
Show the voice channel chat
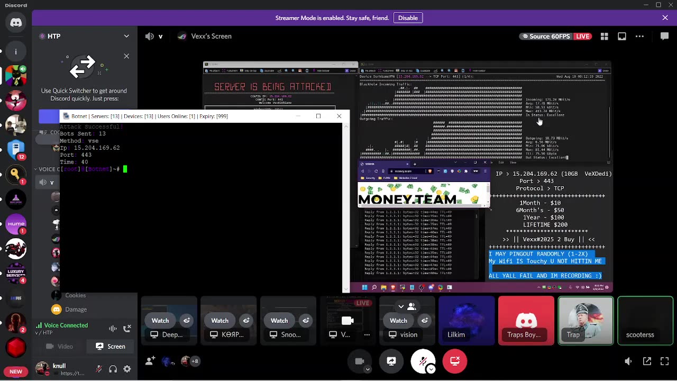coord(664,37)
